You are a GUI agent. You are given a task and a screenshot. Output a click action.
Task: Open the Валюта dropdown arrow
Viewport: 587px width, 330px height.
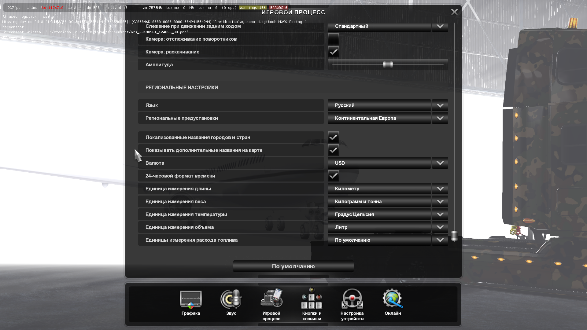440,163
